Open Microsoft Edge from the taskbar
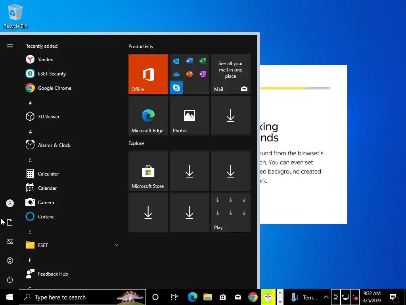This screenshot has height=305, width=406. click(192, 297)
